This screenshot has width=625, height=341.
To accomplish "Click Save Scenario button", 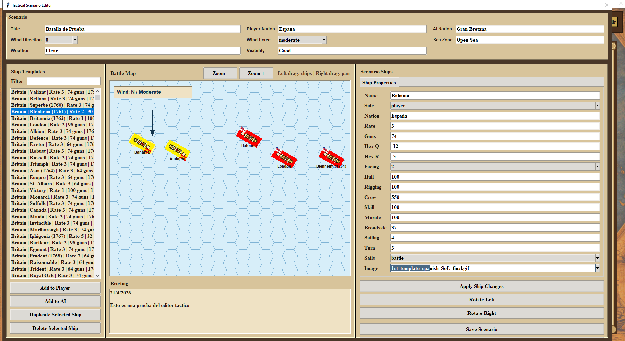I will tap(481, 329).
